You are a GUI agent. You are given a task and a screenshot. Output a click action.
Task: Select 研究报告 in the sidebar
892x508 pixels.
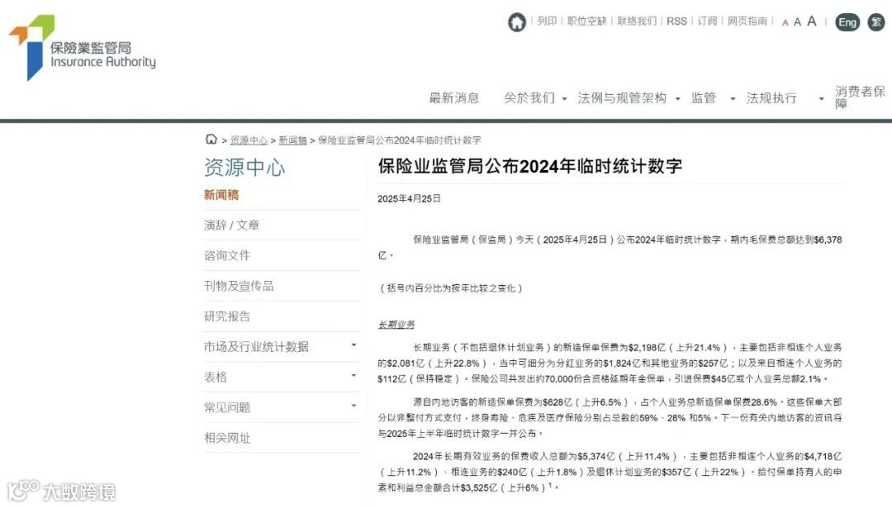click(227, 316)
